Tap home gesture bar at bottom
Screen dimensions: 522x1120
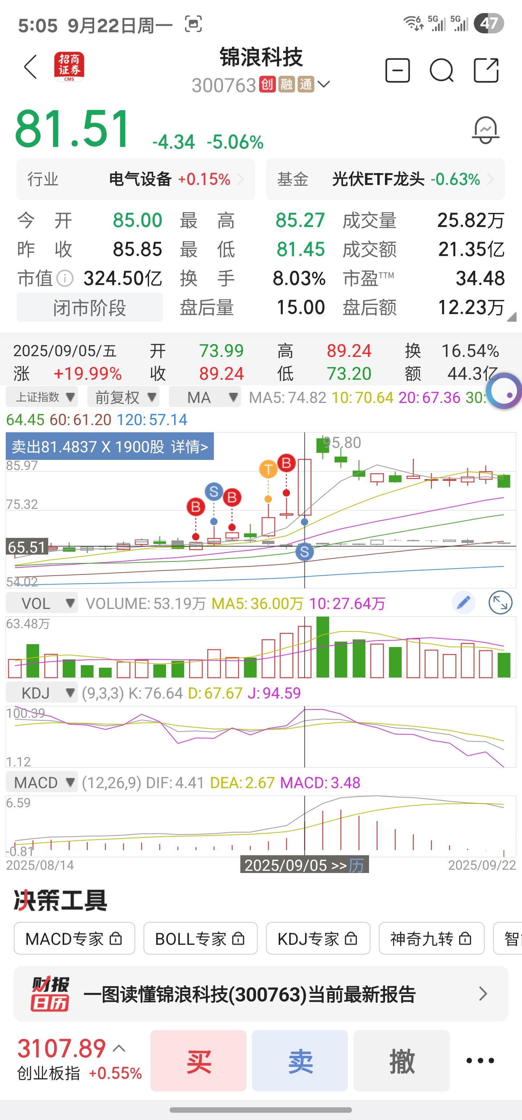[261, 1109]
